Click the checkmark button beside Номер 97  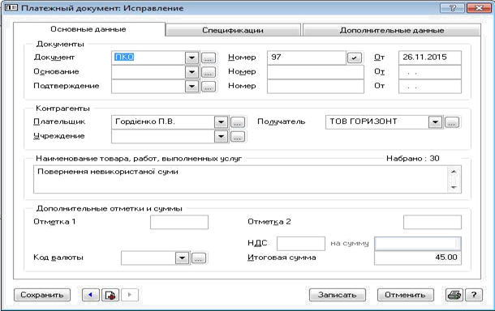pos(355,58)
